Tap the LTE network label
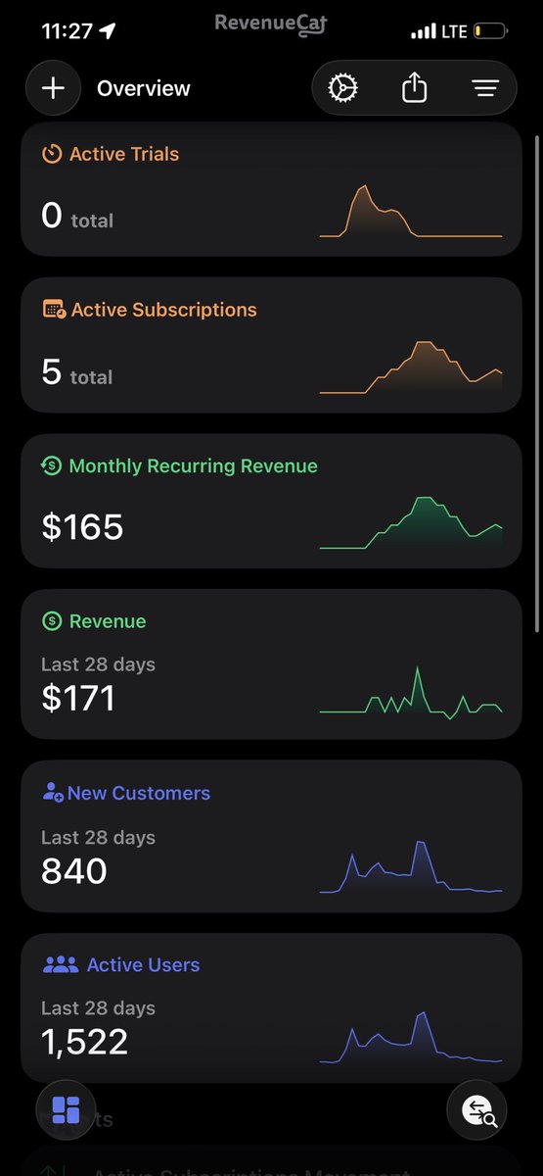The width and height of the screenshot is (543, 1176). pyautogui.click(x=455, y=31)
